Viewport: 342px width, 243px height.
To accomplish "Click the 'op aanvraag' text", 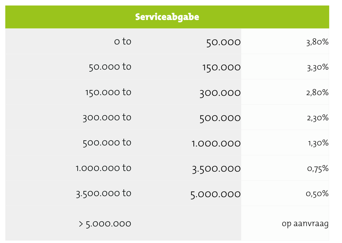I will click(305, 224).
